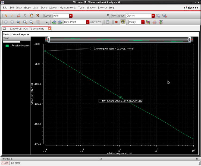Click the Pan hand icon

pos(38,22)
